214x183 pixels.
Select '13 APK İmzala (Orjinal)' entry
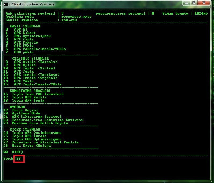click(x=30, y=78)
